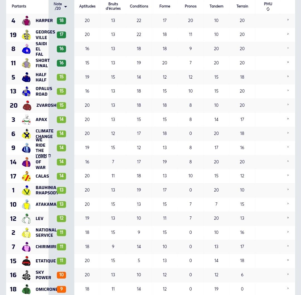Click Sky Power's orange 10 rating badge

[61, 275]
